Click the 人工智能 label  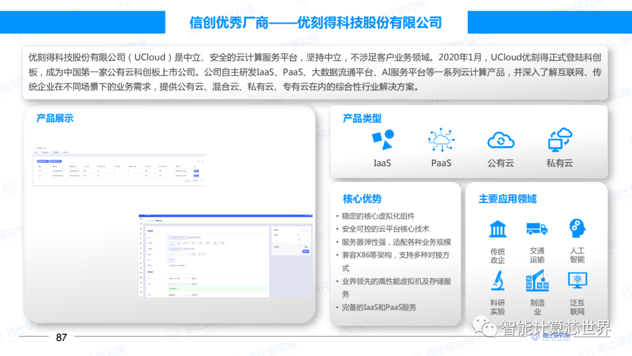point(577,255)
